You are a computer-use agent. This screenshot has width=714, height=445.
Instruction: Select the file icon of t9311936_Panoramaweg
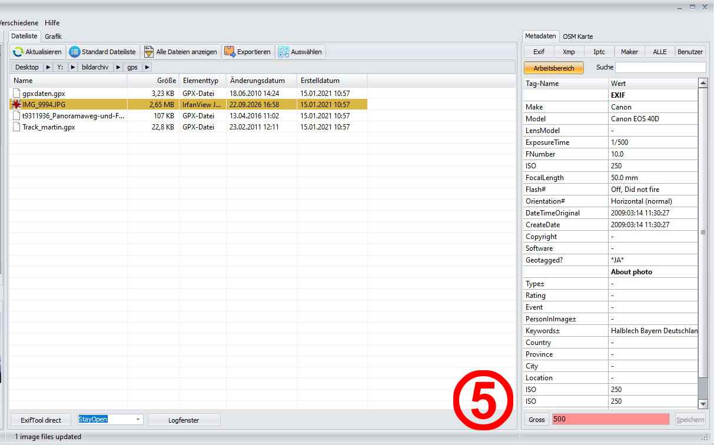click(16, 115)
